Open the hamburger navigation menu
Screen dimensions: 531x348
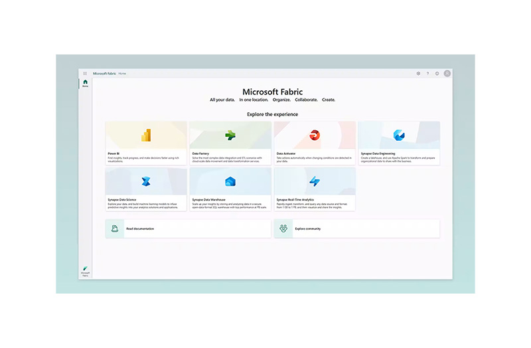(x=85, y=73)
